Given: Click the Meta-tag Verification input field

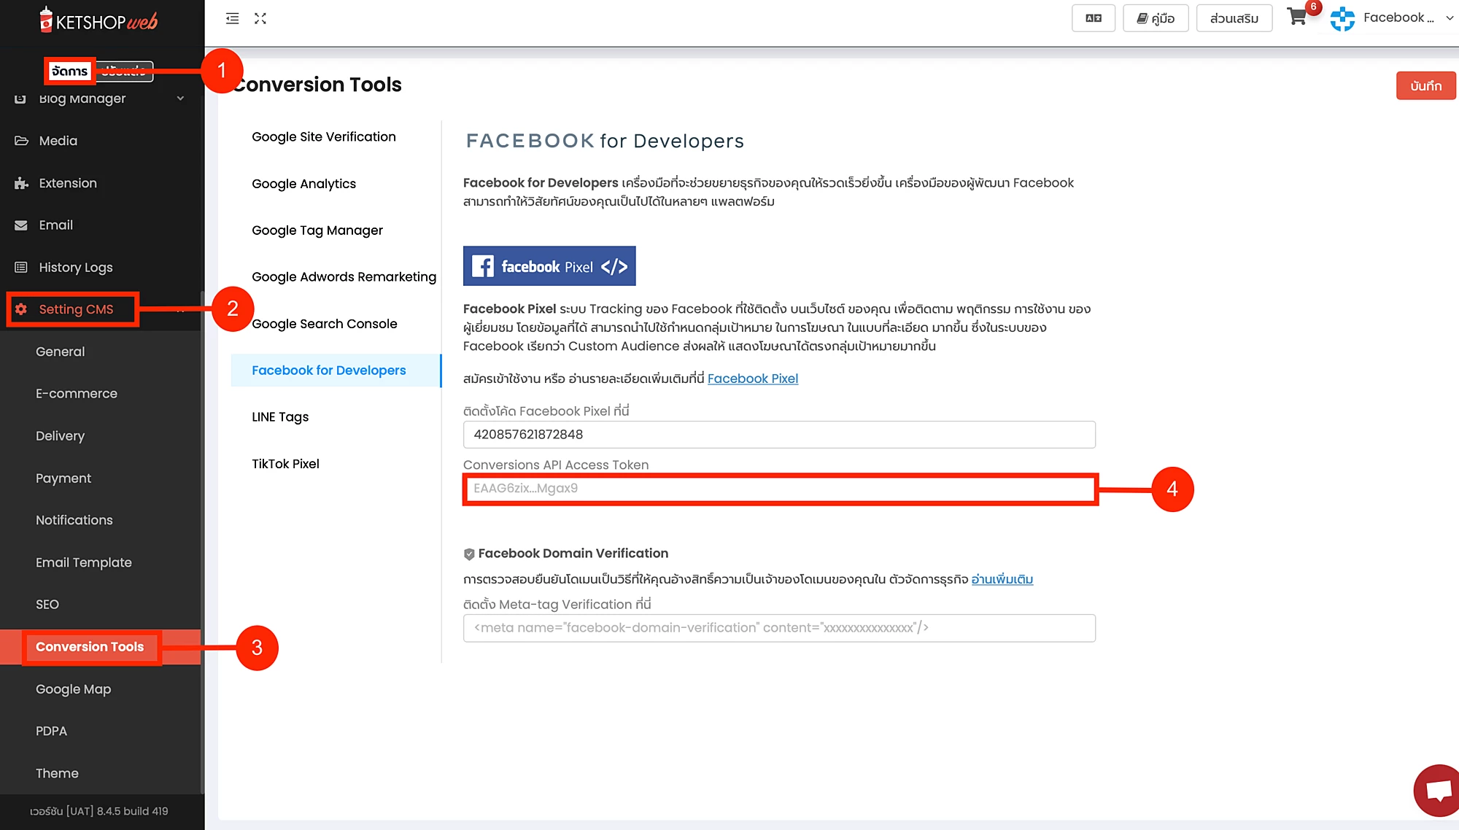Looking at the screenshot, I should [x=779, y=628].
